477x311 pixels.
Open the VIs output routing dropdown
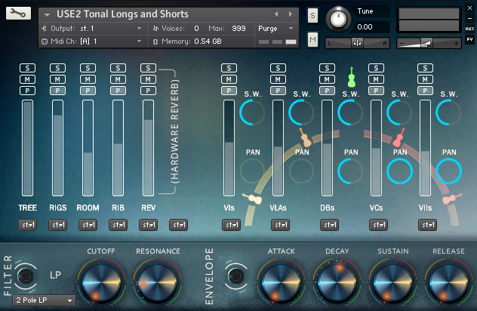point(231,225)
